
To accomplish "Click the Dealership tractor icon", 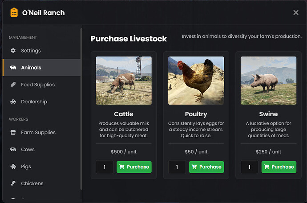I will [13, 101].
